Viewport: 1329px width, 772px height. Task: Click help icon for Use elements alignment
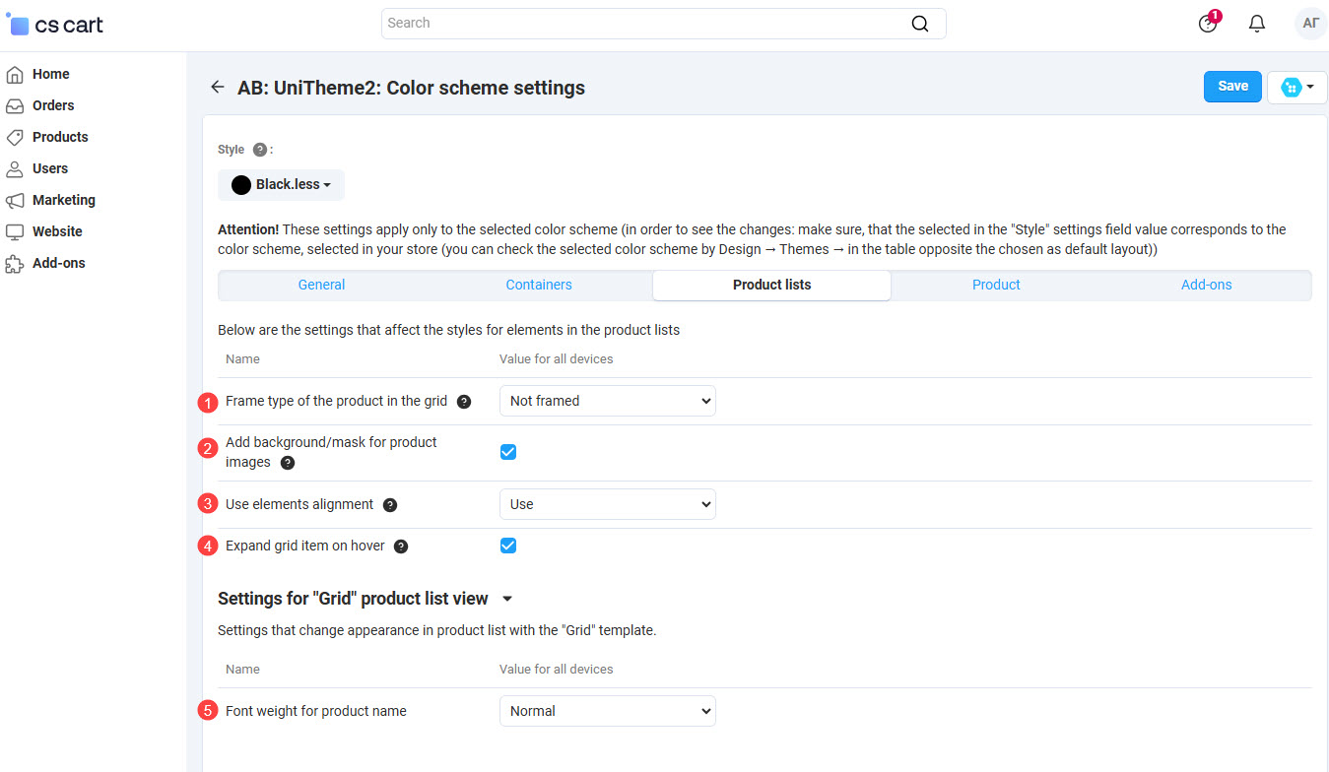[x=390, y=505]
